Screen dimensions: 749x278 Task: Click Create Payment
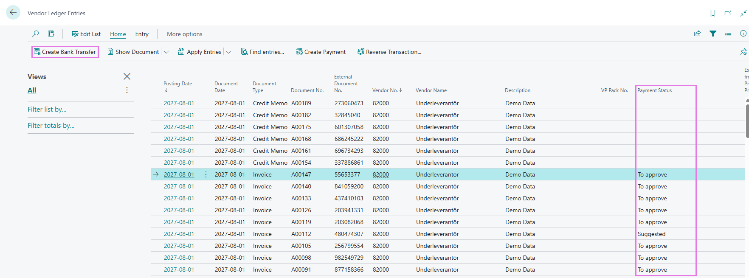pos(321,52)
